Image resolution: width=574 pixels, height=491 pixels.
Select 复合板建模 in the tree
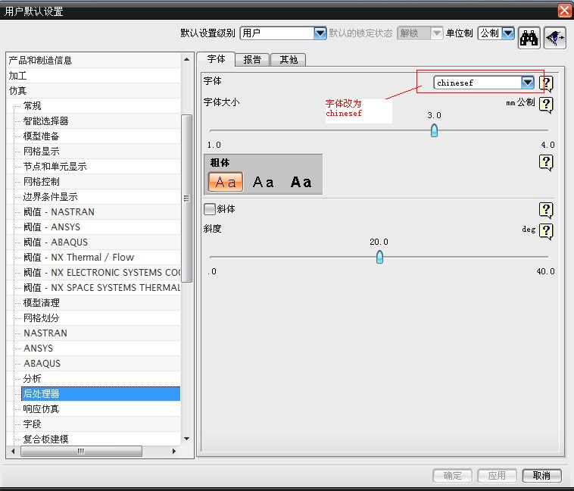[x=45, y=439]
